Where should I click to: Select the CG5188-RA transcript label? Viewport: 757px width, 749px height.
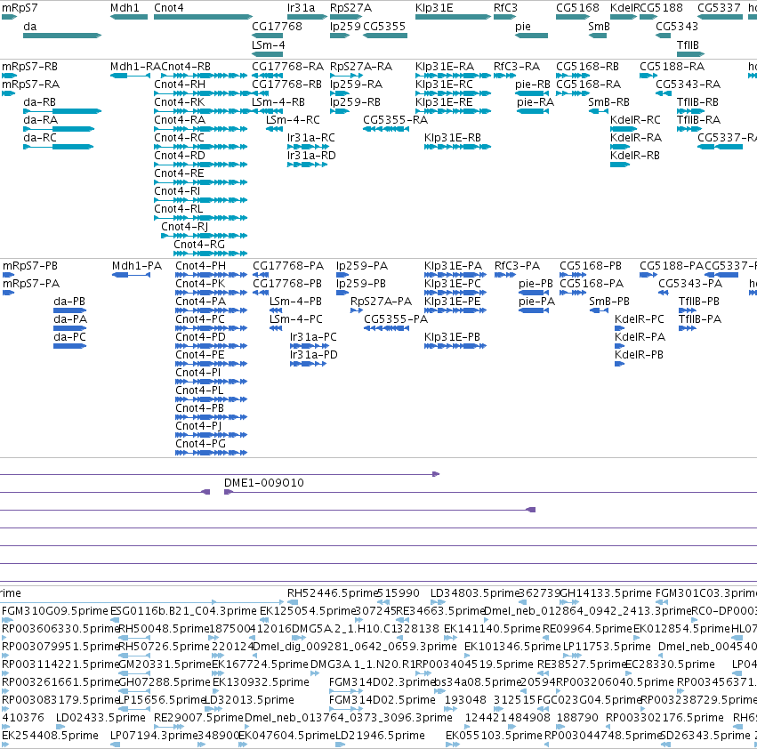coord(672,66)
